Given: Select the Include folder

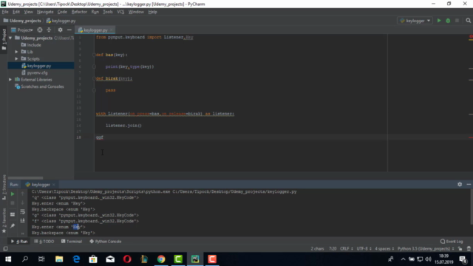Looking at the screenshot, I should 34,45.
